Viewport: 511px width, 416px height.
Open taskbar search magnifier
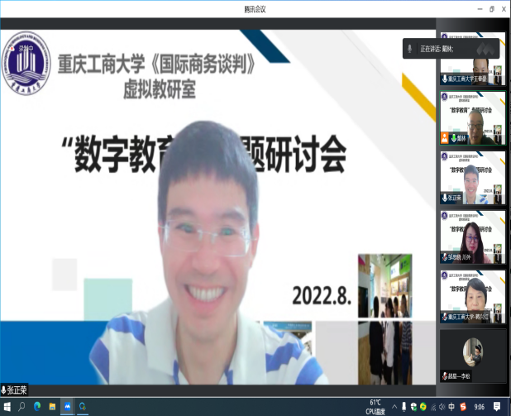(21, 408)
